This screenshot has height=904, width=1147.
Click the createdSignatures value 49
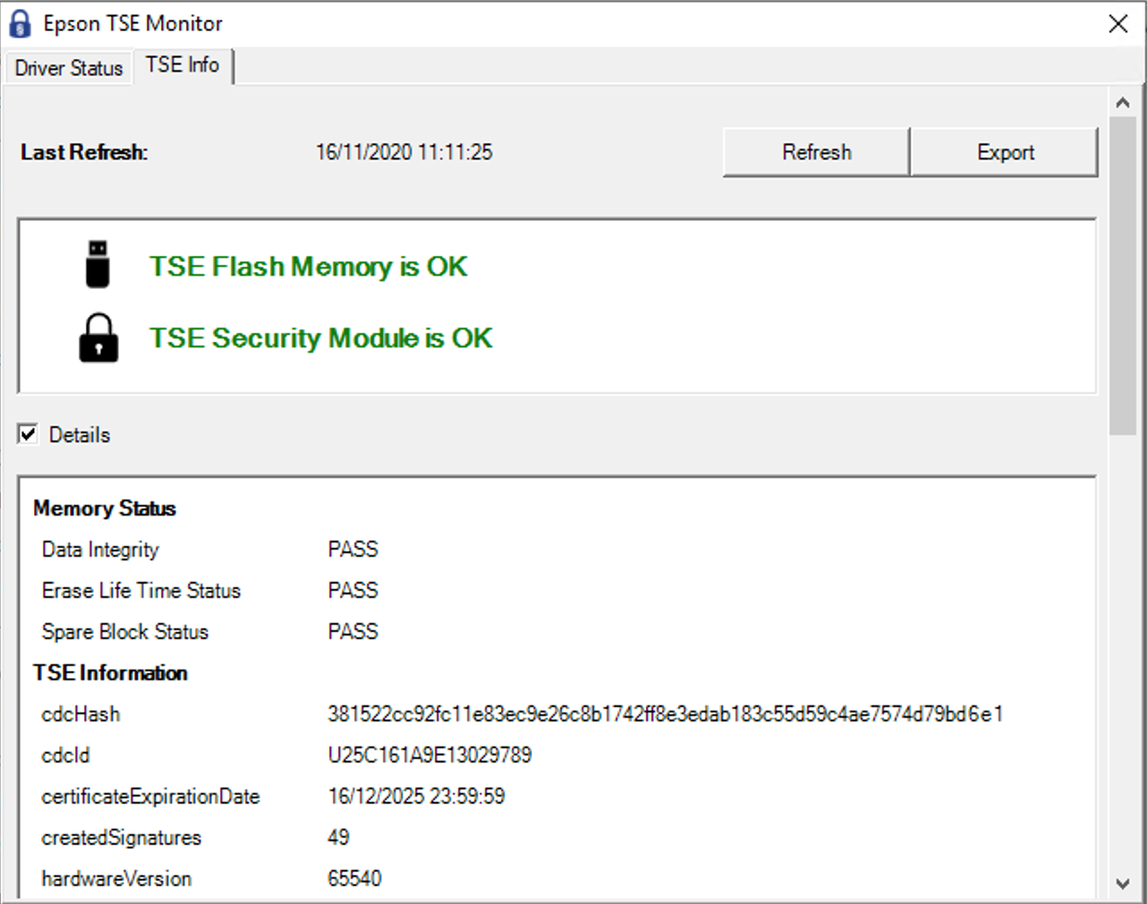[338, 838]
